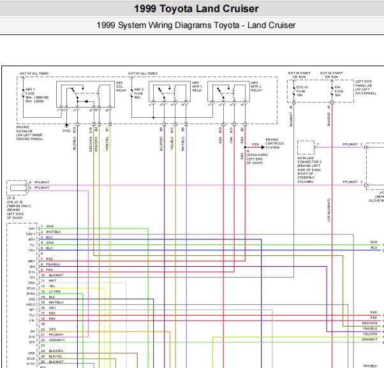
Task: Click the vertical 'WHT/BLU' wire label
Action: pos(183,144)
